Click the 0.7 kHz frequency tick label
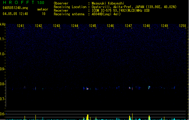The width and height of the screenshot is (189, 120). (x=2, y=99)
